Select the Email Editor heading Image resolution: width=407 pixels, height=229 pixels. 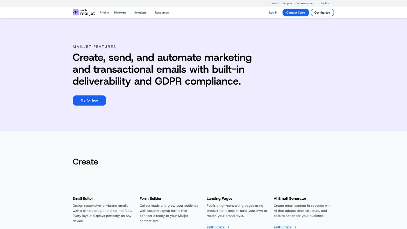83,198
